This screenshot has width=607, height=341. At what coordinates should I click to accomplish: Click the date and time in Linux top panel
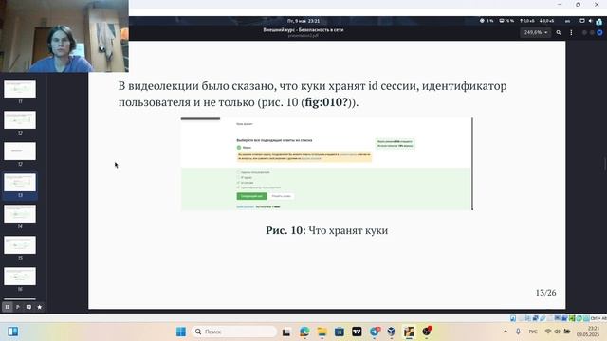pos(303,21)
